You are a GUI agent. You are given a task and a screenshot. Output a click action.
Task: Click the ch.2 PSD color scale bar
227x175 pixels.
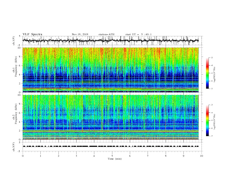(x=207, y=120)
